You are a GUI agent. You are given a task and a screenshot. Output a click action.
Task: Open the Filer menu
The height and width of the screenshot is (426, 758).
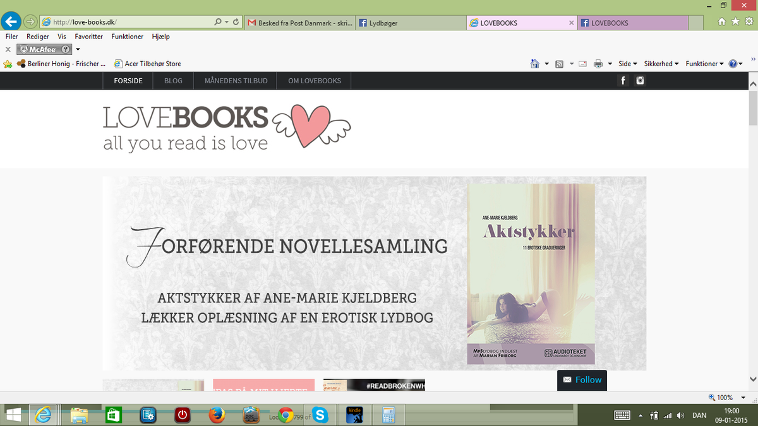pyautogui.click(x=11, y=37)
